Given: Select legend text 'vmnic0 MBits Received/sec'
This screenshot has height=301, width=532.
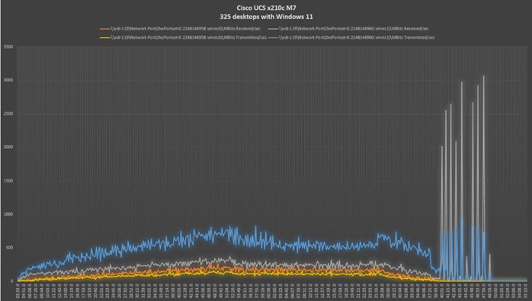Looking at the screenshot, I should 186,29.
